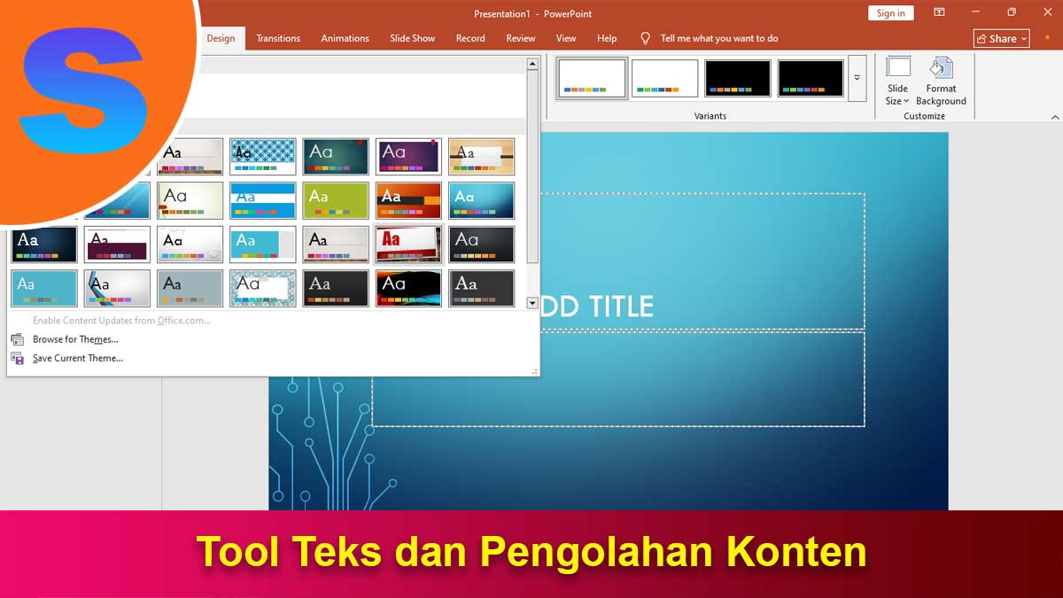
Task: Apply the slate gray-blue theme thumbnail
Action: (x=190, y=289)
